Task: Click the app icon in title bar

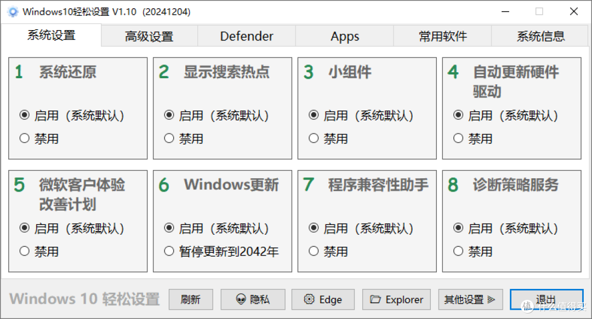Action: [x=13, y=11]
